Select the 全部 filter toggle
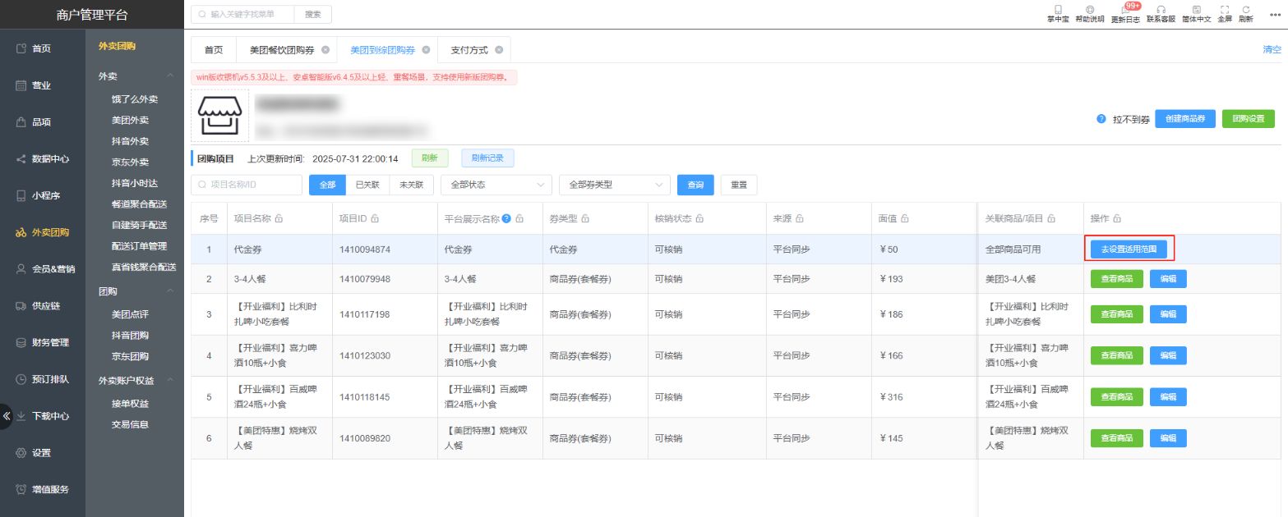This screenshot has height=517, width=1288. pyautogui.click(x=327, y=185)
